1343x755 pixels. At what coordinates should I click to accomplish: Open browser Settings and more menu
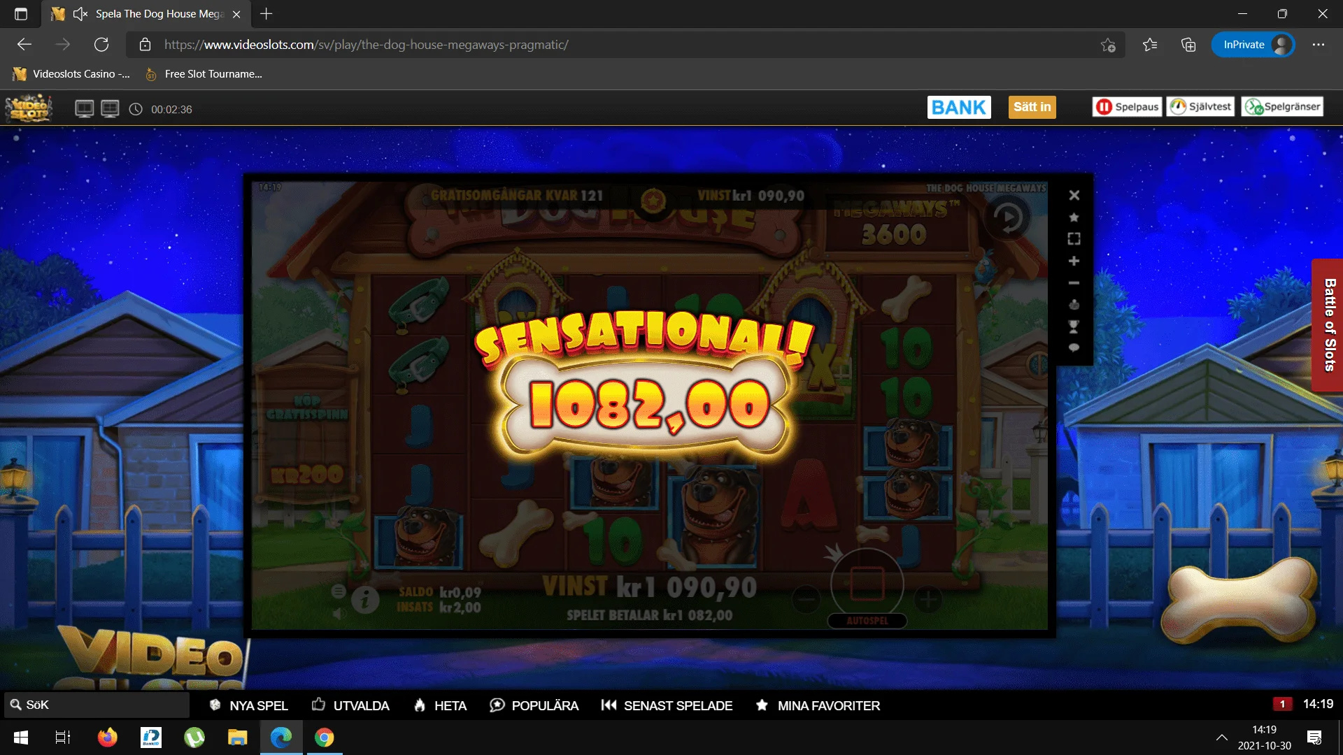tap(1319, 45)
